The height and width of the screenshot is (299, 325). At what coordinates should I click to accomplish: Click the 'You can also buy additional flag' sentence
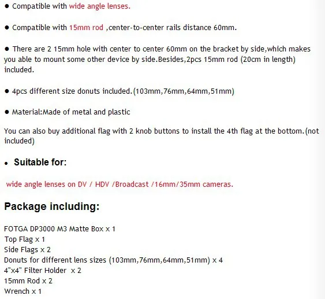[162, 136]
